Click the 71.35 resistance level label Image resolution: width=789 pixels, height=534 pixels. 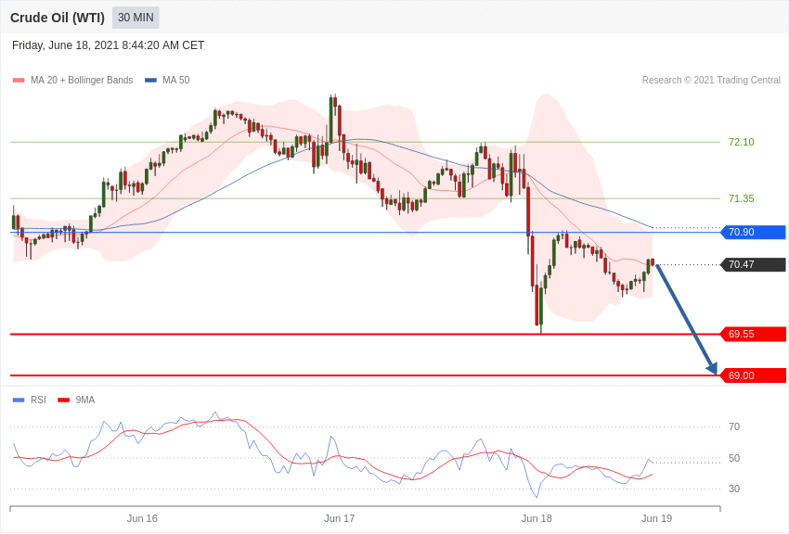click(742, 199)
